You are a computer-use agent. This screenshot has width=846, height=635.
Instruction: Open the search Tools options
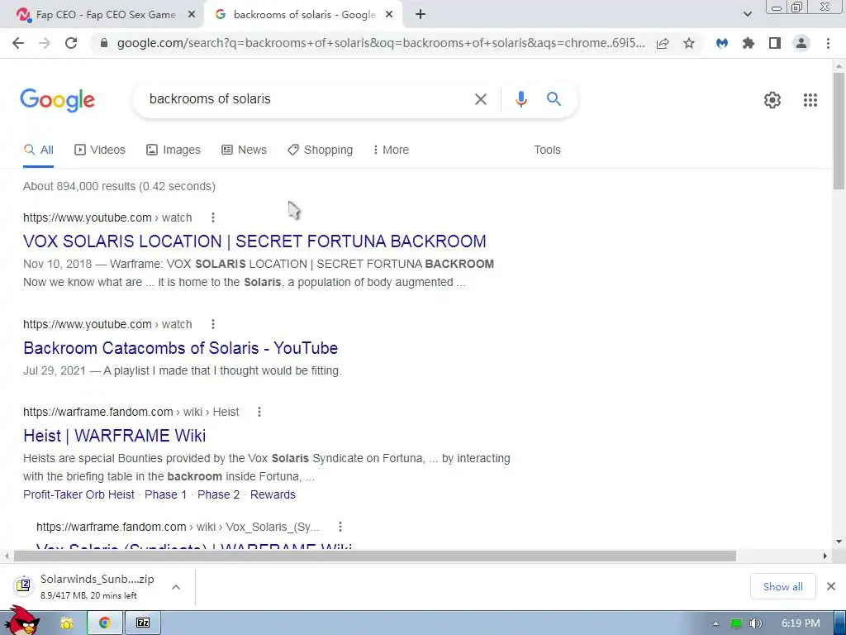coord(547,150)
